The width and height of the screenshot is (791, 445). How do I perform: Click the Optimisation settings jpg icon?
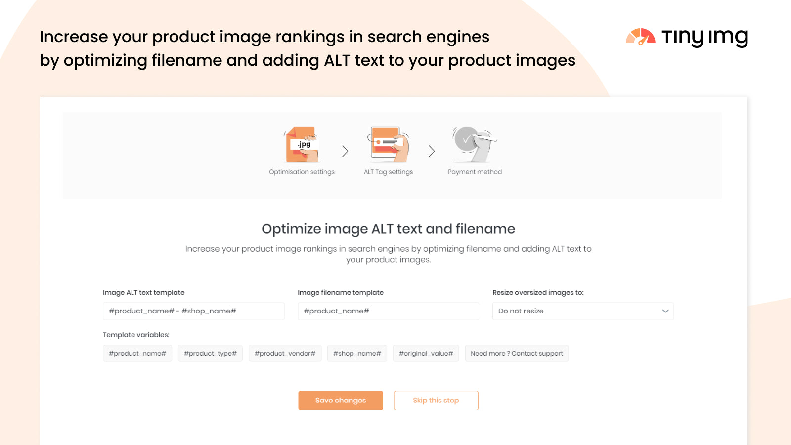click(x=302, y=144)
